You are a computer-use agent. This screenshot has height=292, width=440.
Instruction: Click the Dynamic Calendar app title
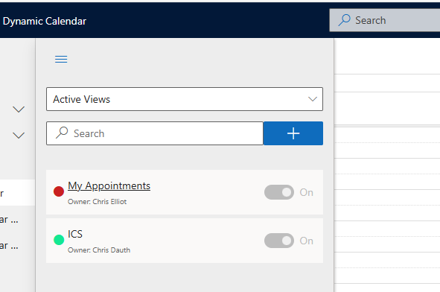tap(45, 21)
